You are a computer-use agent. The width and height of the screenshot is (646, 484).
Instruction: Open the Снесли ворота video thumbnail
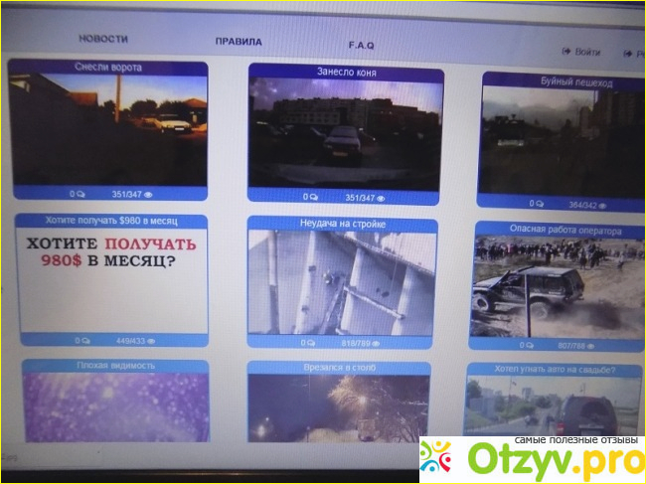click(x=108, y=129)
